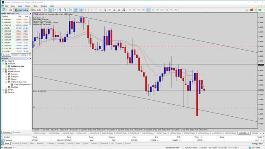
Task: Open the EURUSD,H8 chart tab
Action: tap(135, 133)
